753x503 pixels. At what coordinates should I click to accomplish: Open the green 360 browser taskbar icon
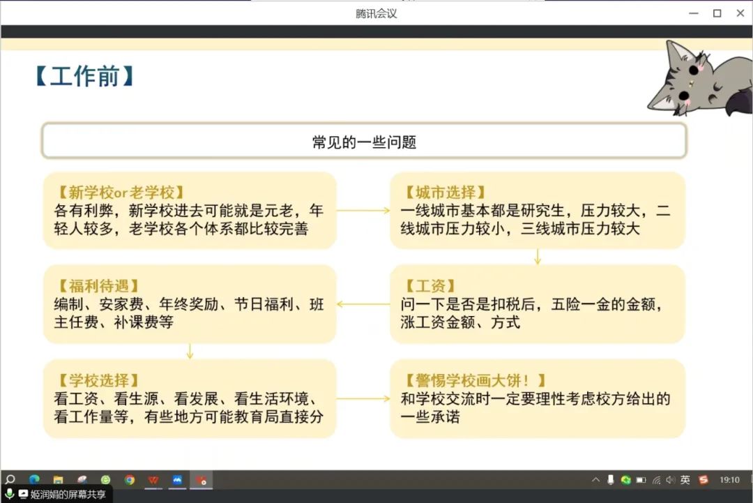pyautogui.click(x=105, y=480)
